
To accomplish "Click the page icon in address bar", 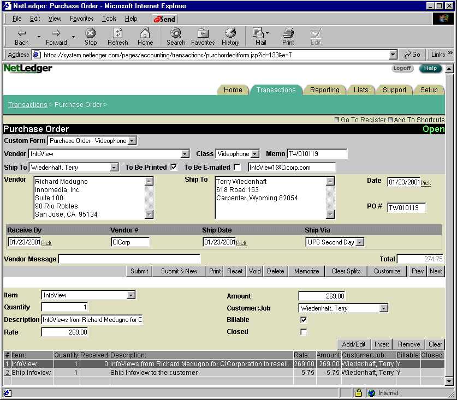I will click(x=37, y=55).
